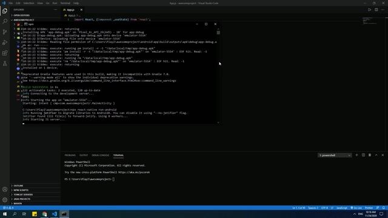Viewport: 388px width, 218px height.
Task: Expand the Outline section
Action: (x=35, y=186)
